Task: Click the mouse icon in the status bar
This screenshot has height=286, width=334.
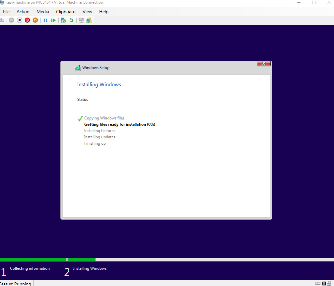Action: click(x=324, y=283)
